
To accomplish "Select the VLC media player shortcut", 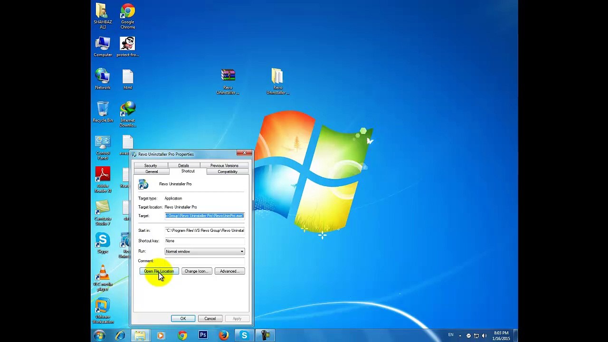I will [x=103, y=278].
